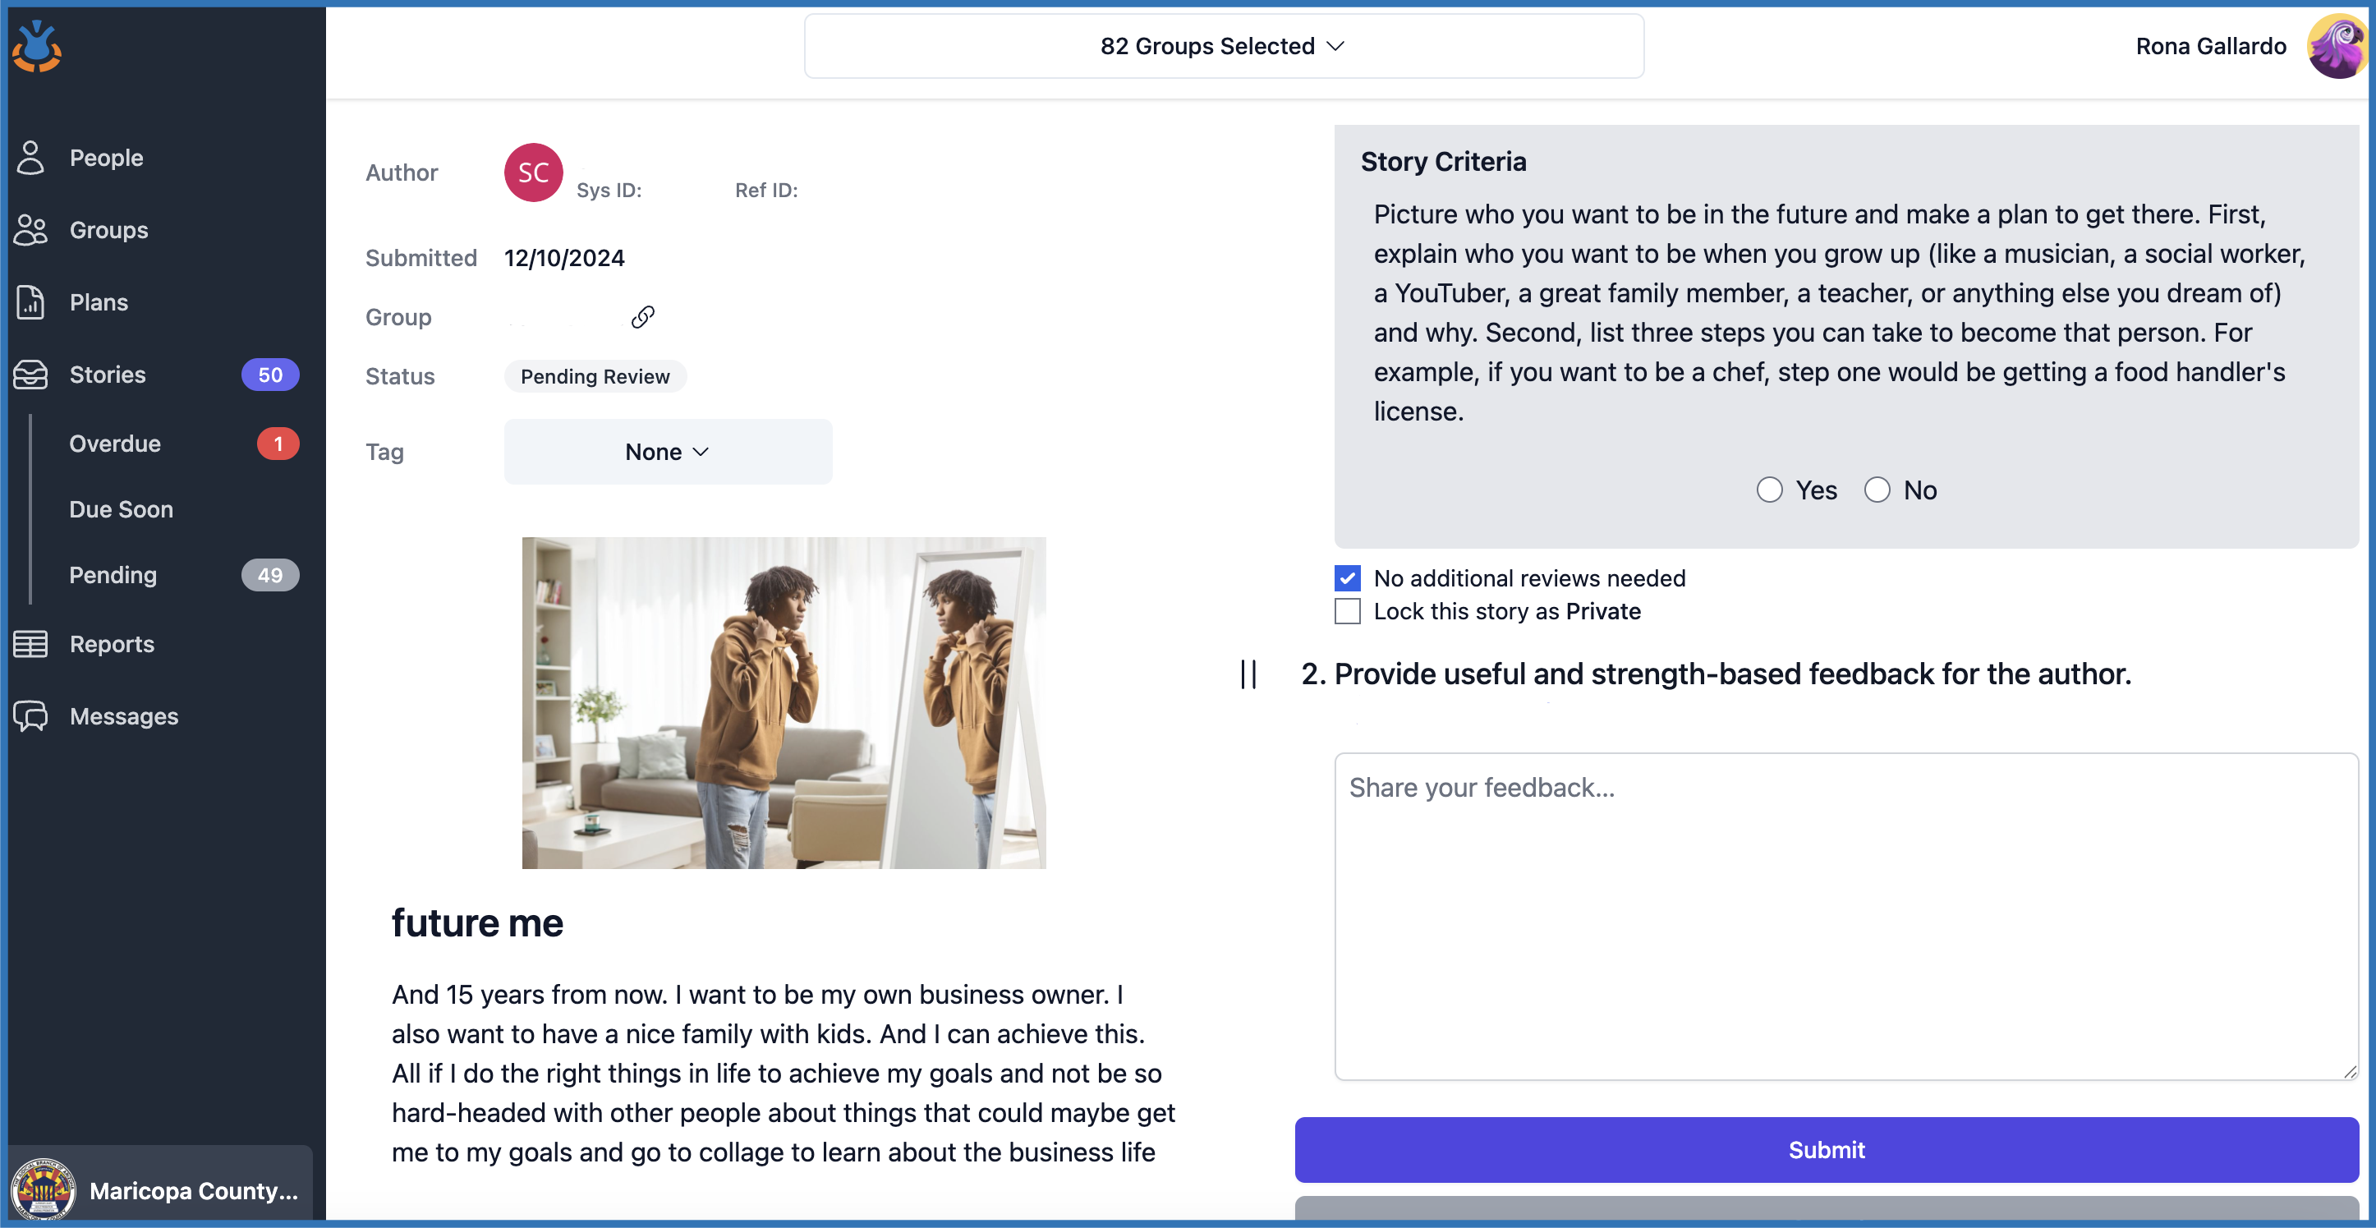Click the People sidebar icon

pos(30,158)
